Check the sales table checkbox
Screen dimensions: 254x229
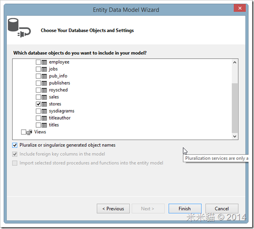[x=38, y=97]
